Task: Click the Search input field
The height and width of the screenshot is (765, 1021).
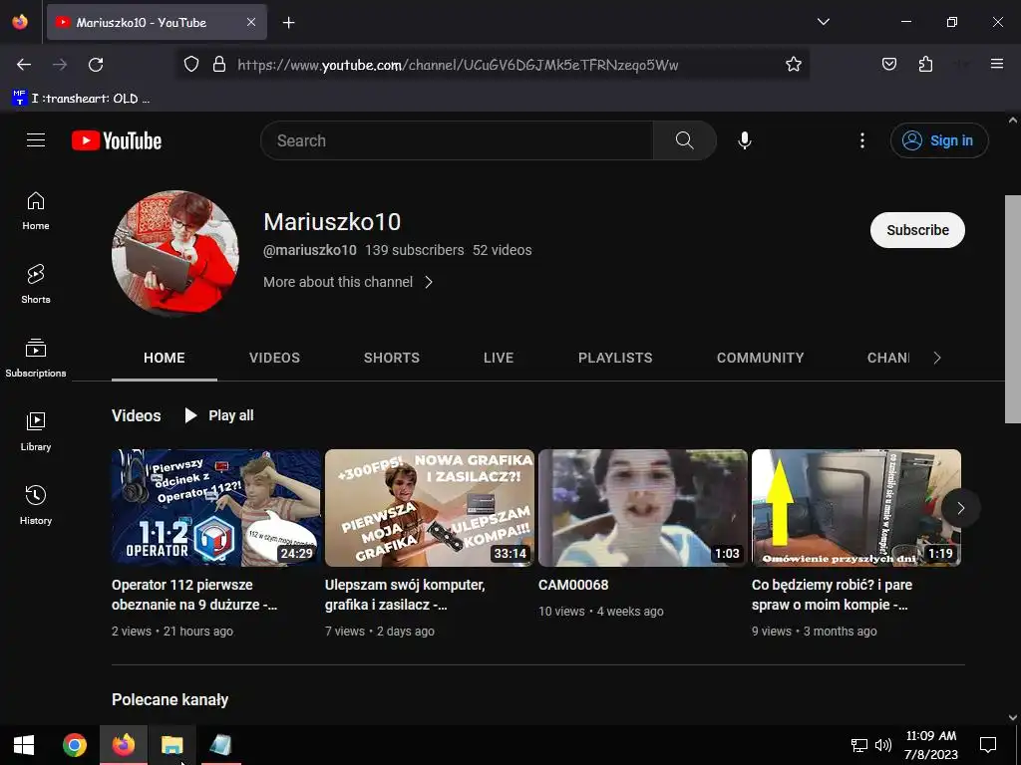Action: [457, 140]
